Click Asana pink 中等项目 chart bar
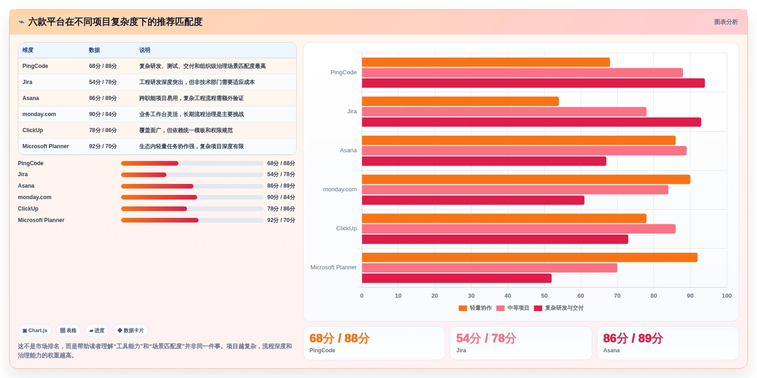Screen dimensions: 757x378 (524, 151)
